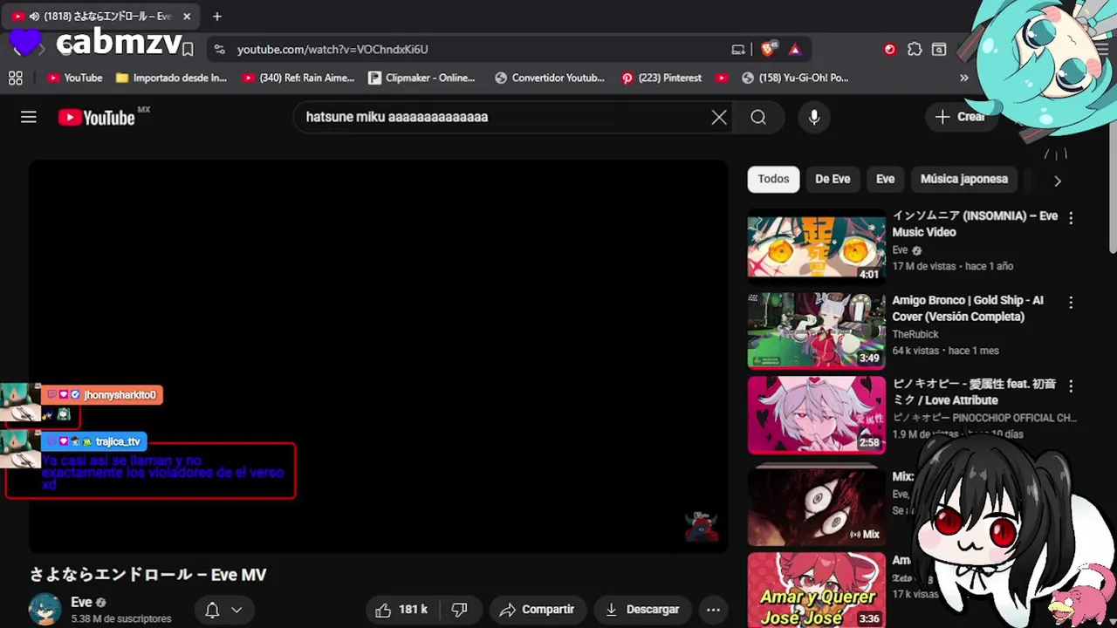Open the Brave Rewards triangle icon
The height and width of the screenshot is (628, 1117).
click(x=795, y=50)
